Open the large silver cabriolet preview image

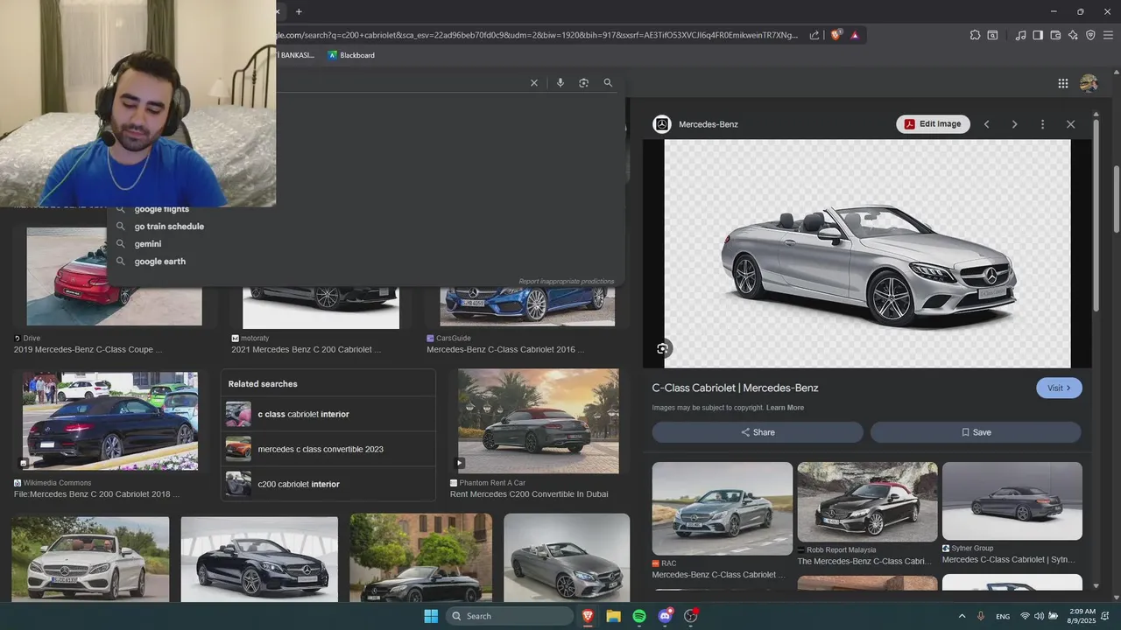tap(867, 254)
